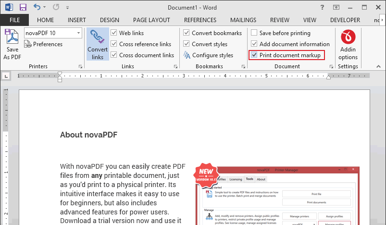Enable Save before printing
This screenshot has width=386, height=225.
pos(254,33)
